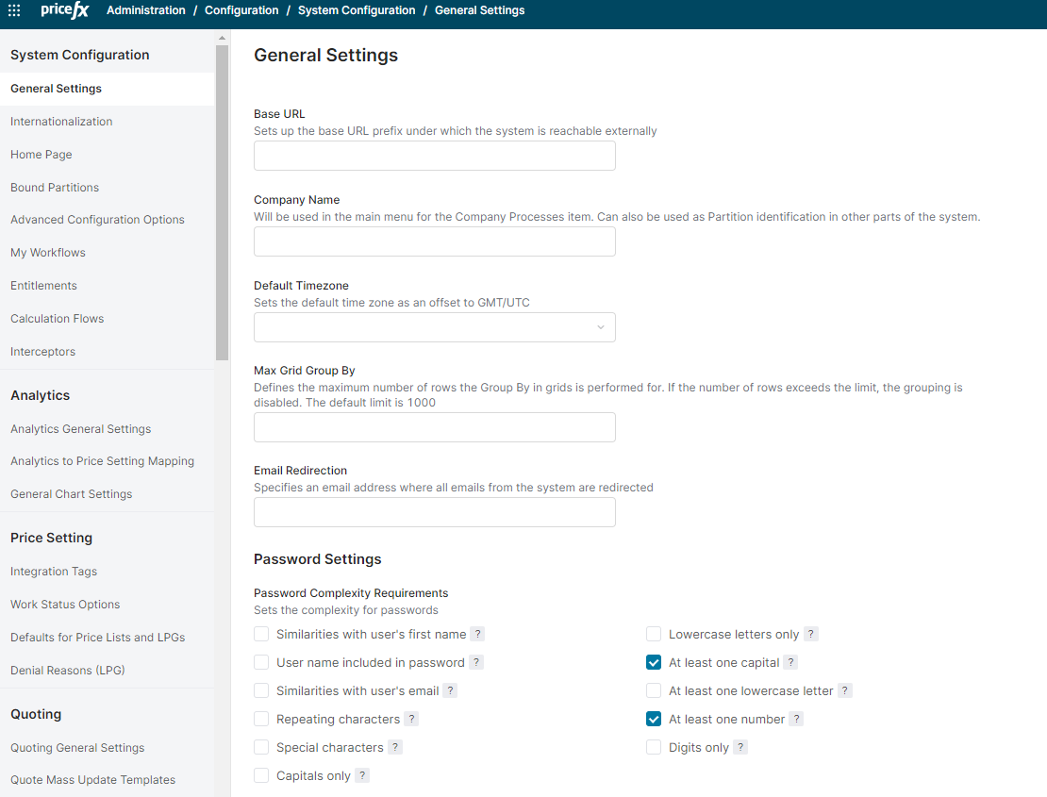Screen dimensions: 1047x797
Task: Click the Pricefx logo
Action: [64, 10]
